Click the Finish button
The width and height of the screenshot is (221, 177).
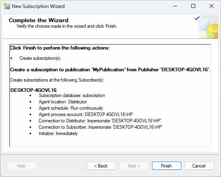[167, 166]
